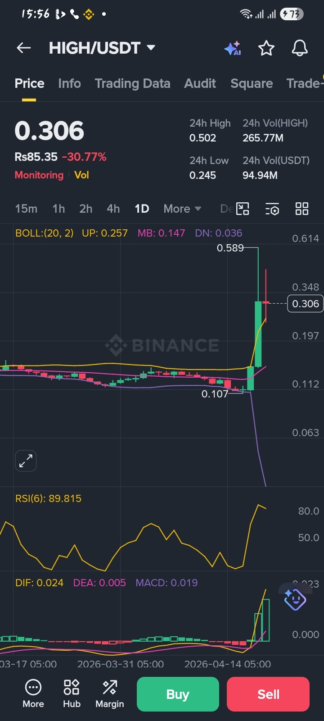Tap the Buy button

(178, 694)
